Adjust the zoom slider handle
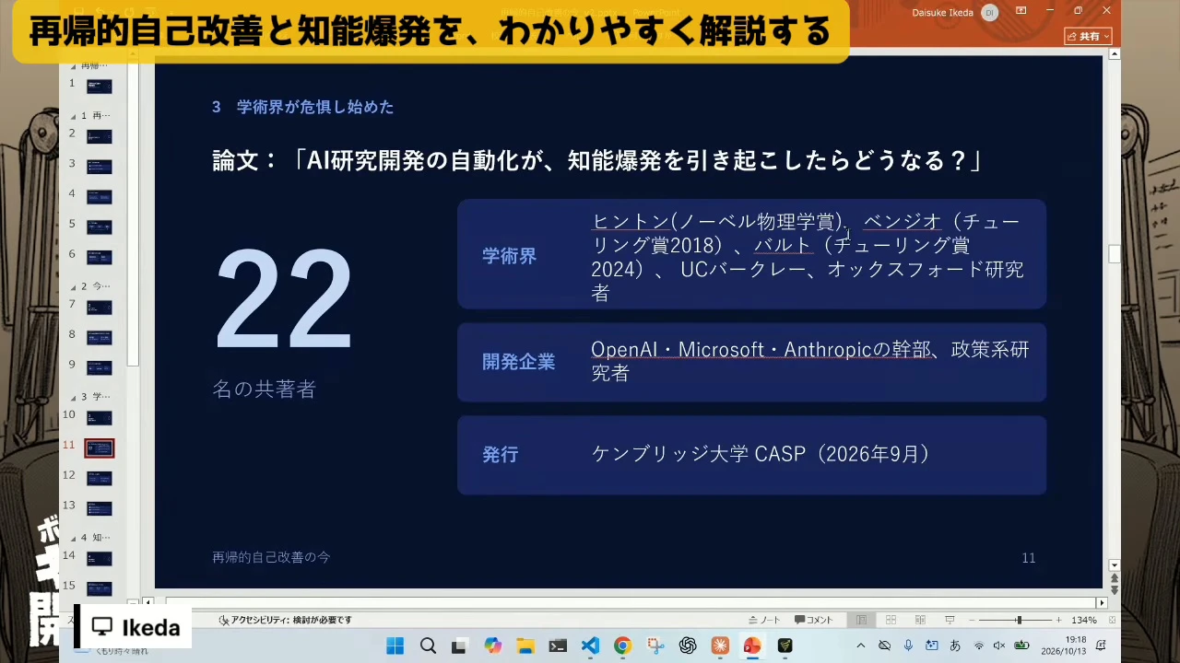Image resolution: width=1180 pixels, height=663 pixels. [1019, 620]
